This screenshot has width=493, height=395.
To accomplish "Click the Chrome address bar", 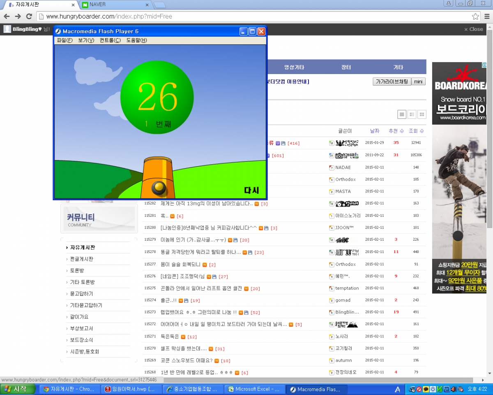I will coord(259,16).
